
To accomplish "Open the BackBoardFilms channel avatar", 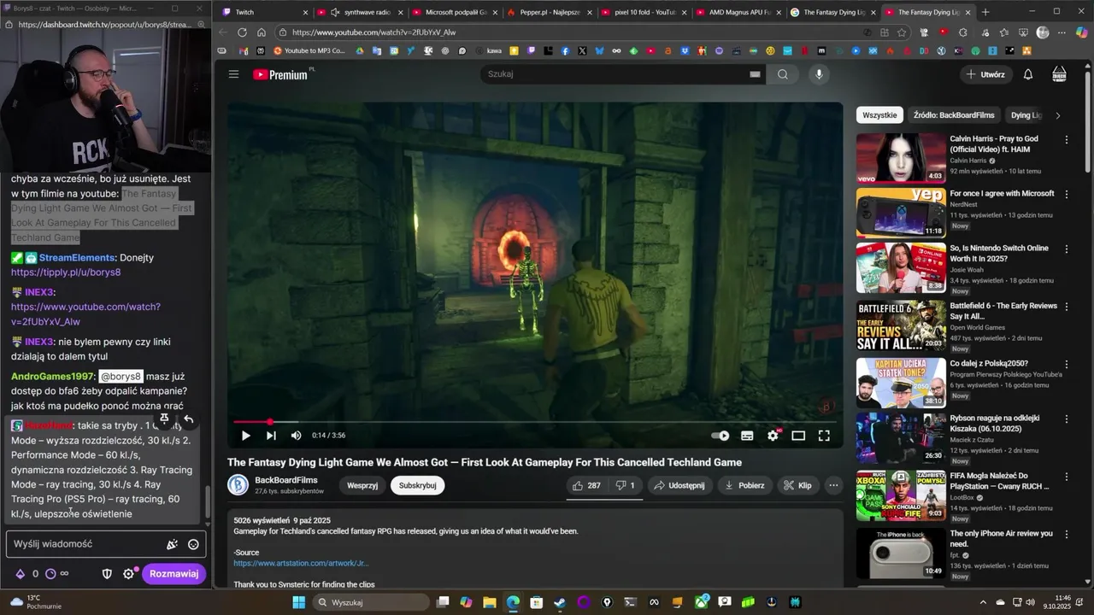I will [x=238, y=485].
